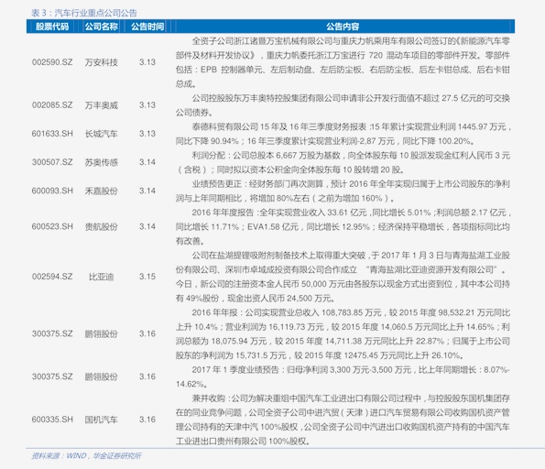The width and height of the screenshot is (545, 469).
Task: Click the announcement beginning 利润分配：公司总股本
Action: 343,162
